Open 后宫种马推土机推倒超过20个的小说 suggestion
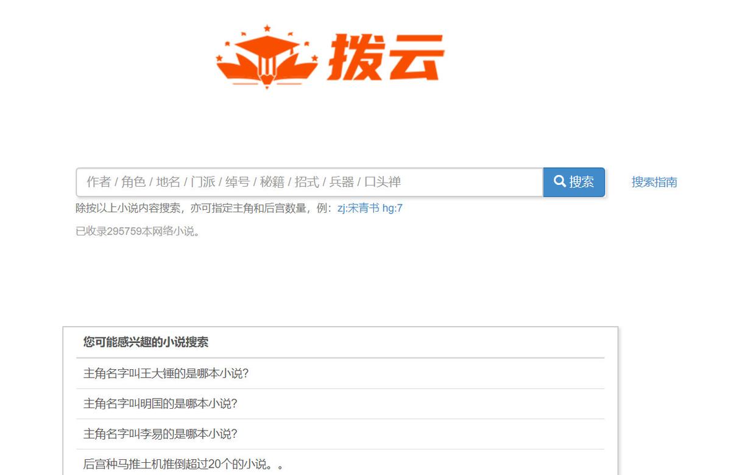Image resolution: width=731 pixels, height=475 pixels. point(183,464)
